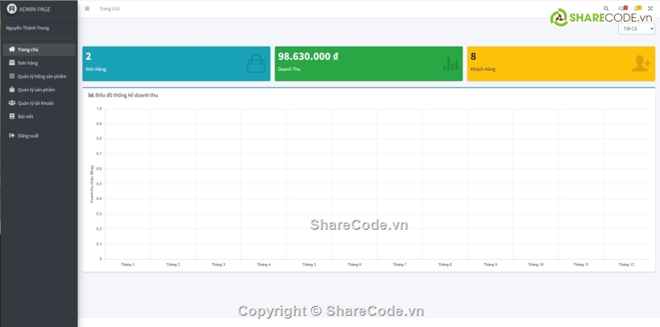Click the round ADMIN PAGE logo icon
Image resolution: width=660 pixels, height=327 pixels.
12,9
